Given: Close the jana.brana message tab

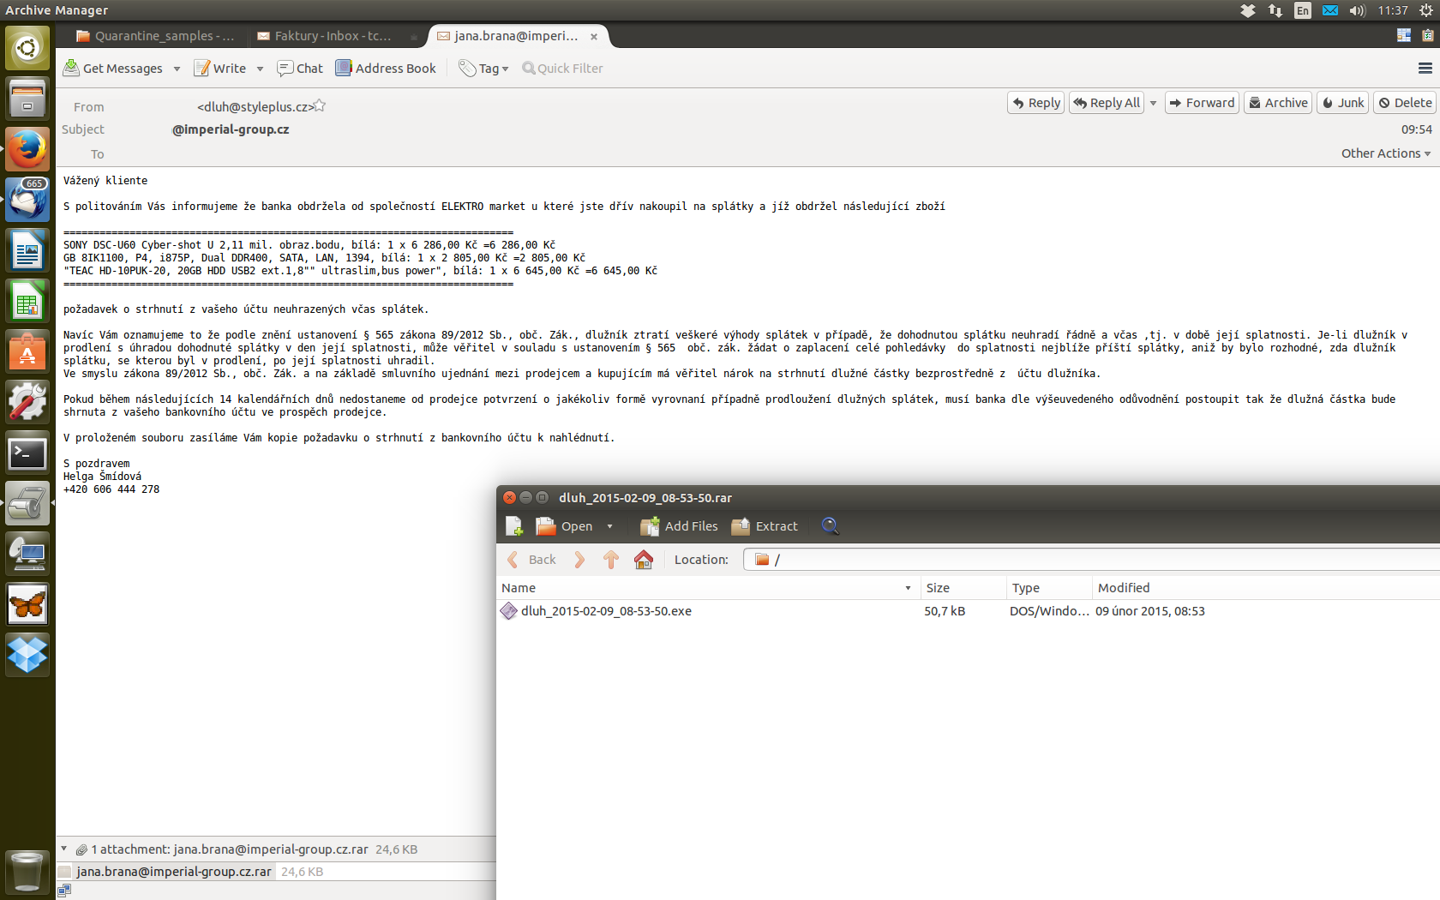Looking at the screenshot, I should [x=594, y=37].
